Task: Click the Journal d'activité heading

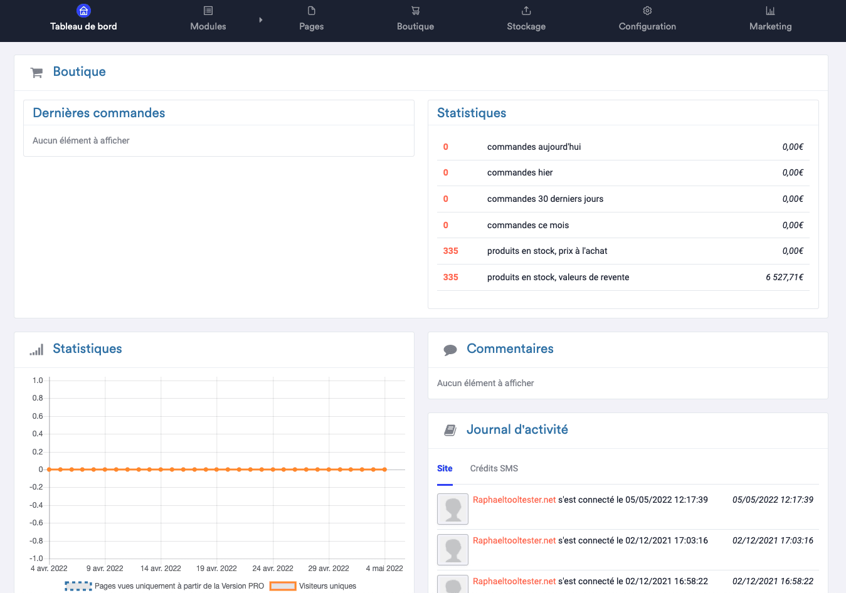Action: (517, 429)
